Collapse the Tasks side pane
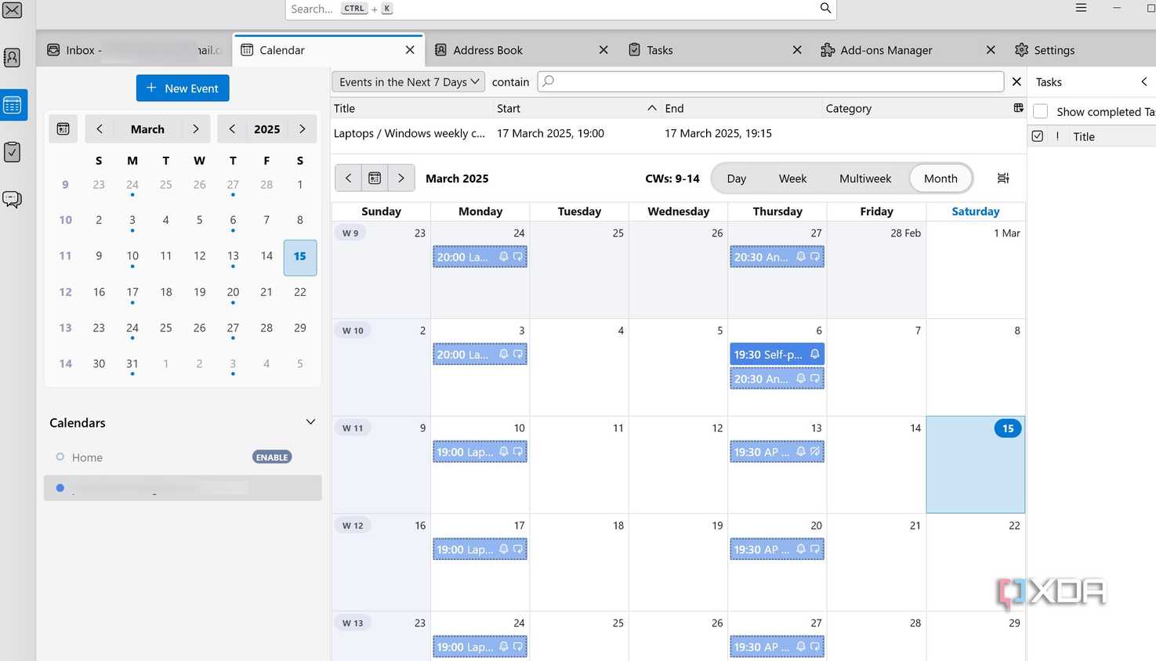Image resolution: width=1156 pixels, height=661 pixels. pos(1144,81)
